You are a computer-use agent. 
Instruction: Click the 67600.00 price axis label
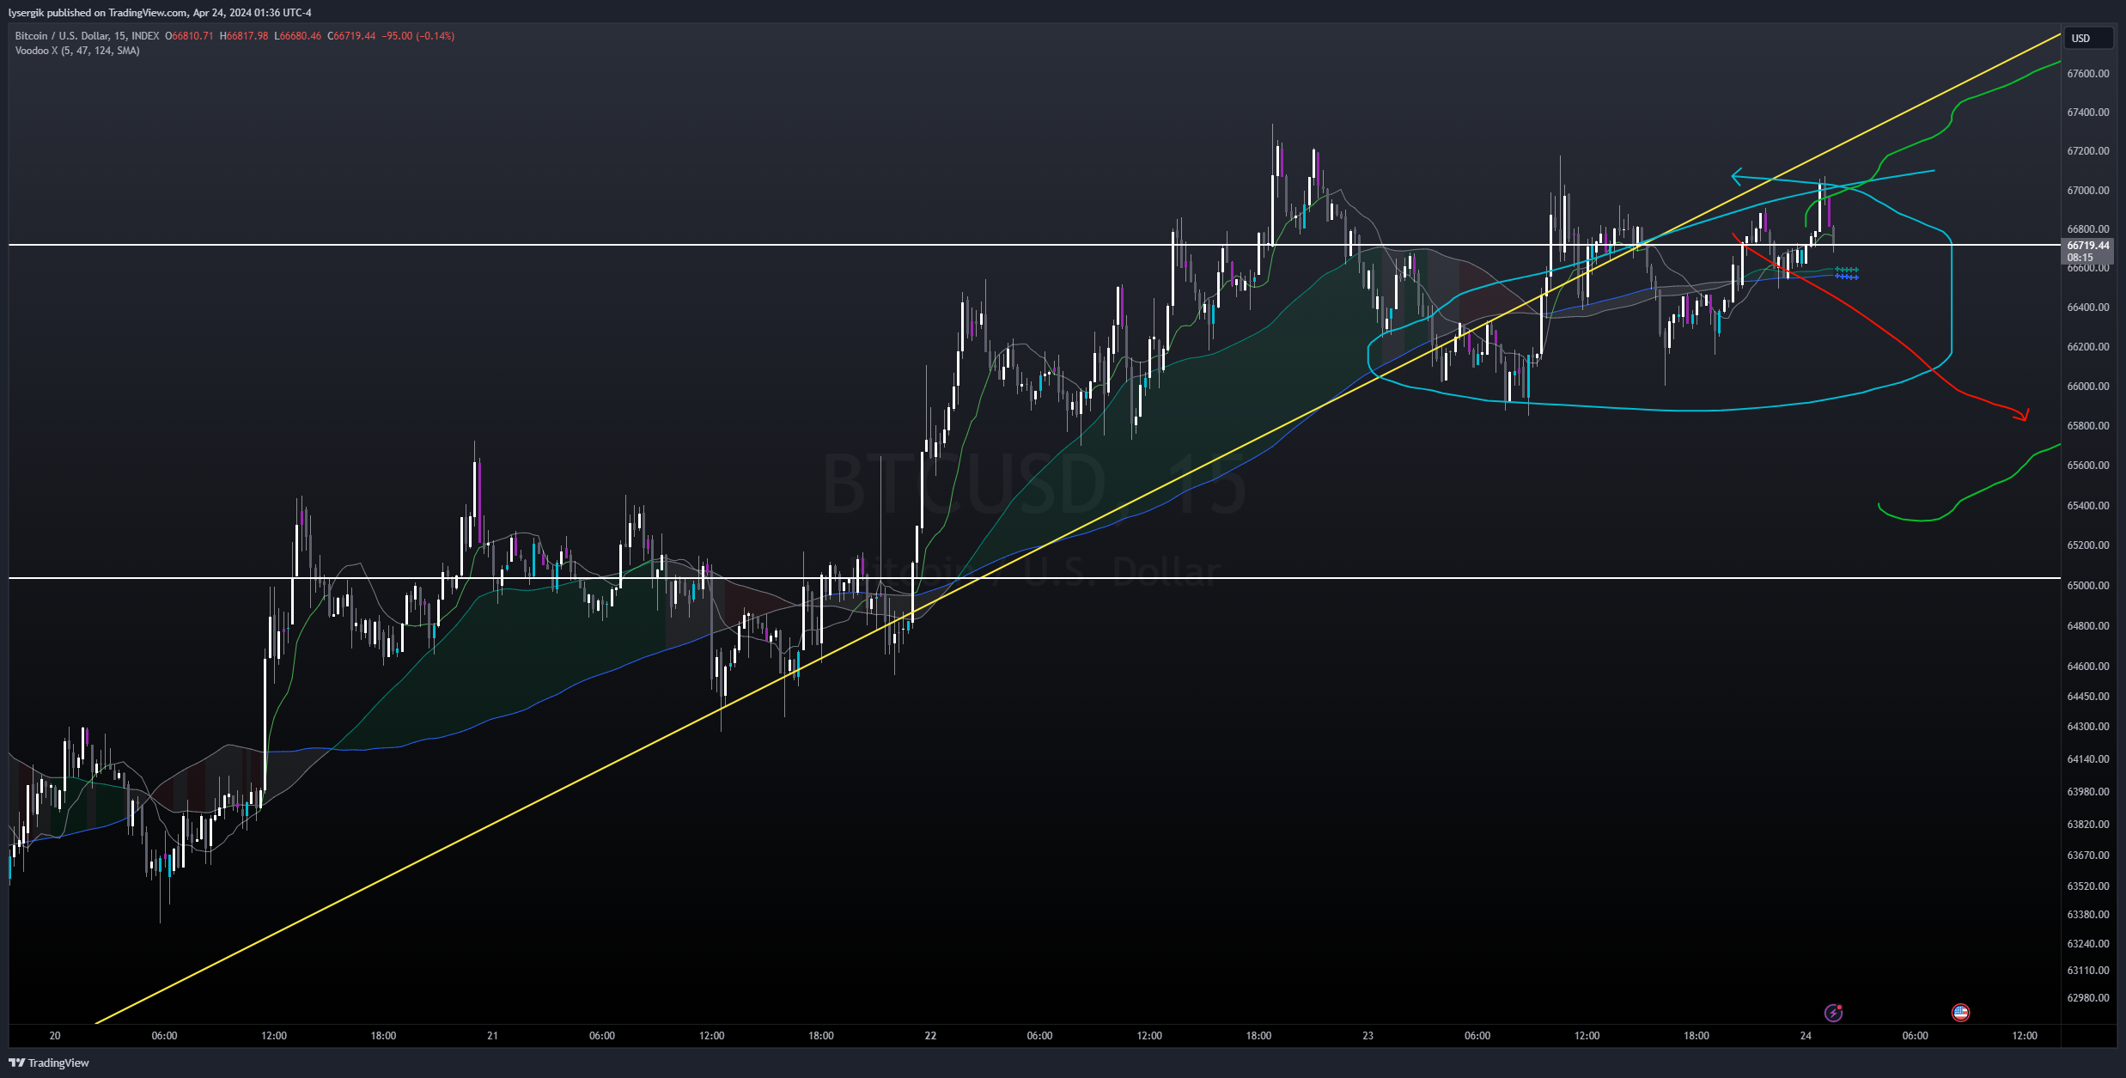(2088, 74)
